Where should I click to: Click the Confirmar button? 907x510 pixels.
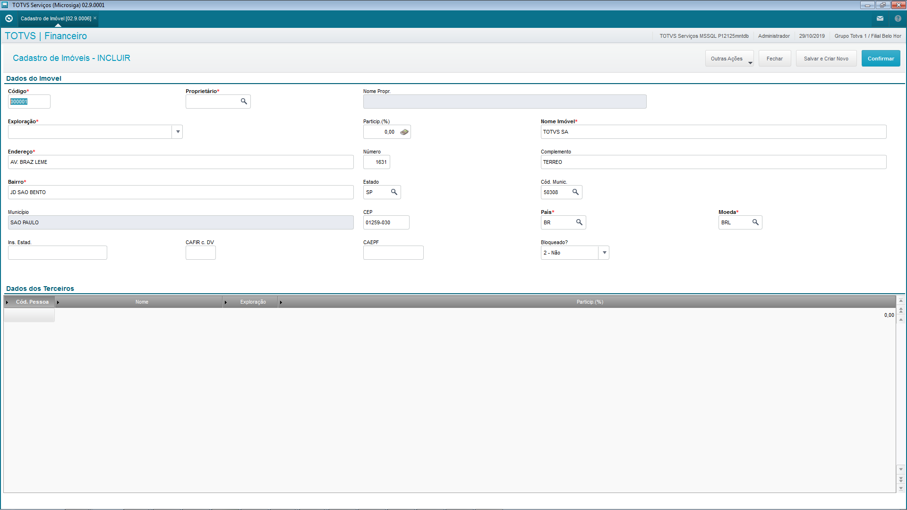point(881,59)
